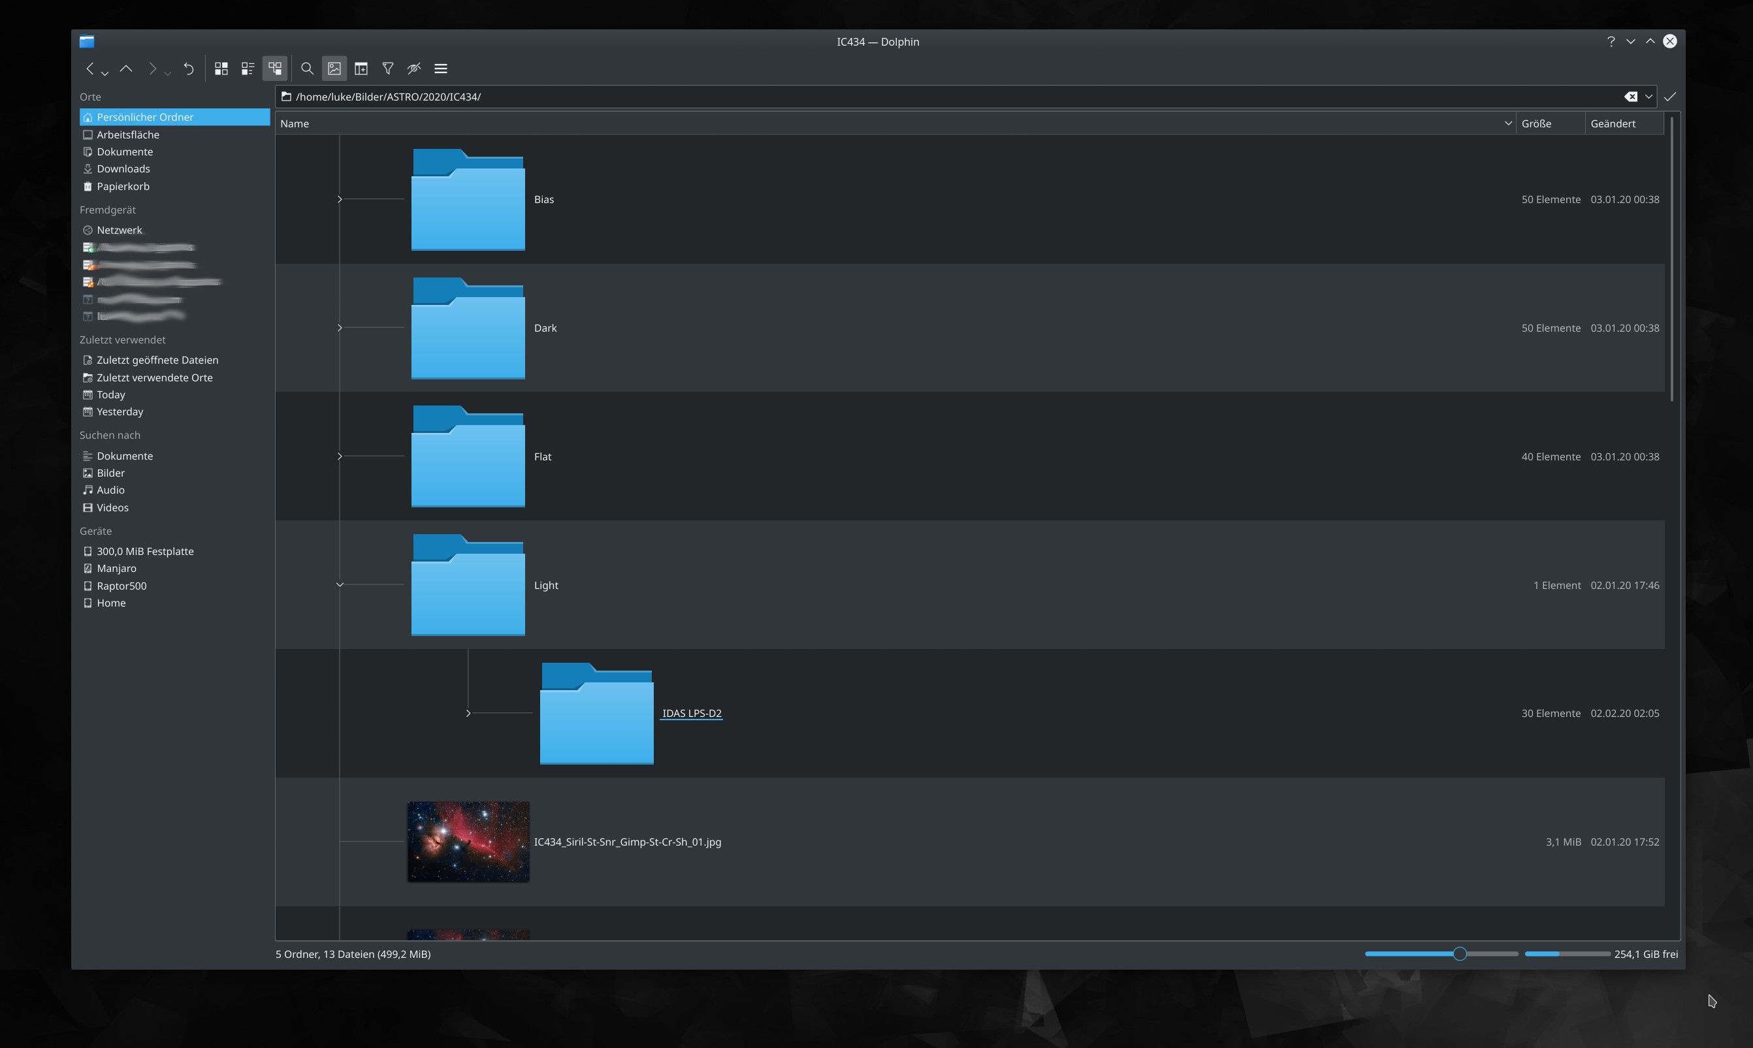This screenshot has width=1753, height=1048.
Task: Open the filter bar funnel icon
Action: point(388,69)
